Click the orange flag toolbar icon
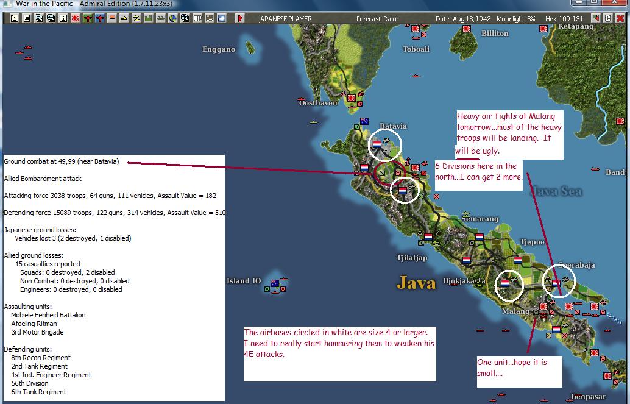This screenshot has width=630, height=404. (111, 18)
